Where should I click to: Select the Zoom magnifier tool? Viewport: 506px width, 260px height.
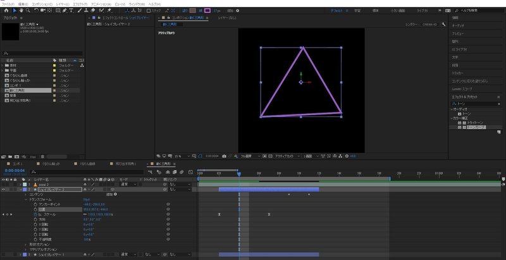pos(28,10)
